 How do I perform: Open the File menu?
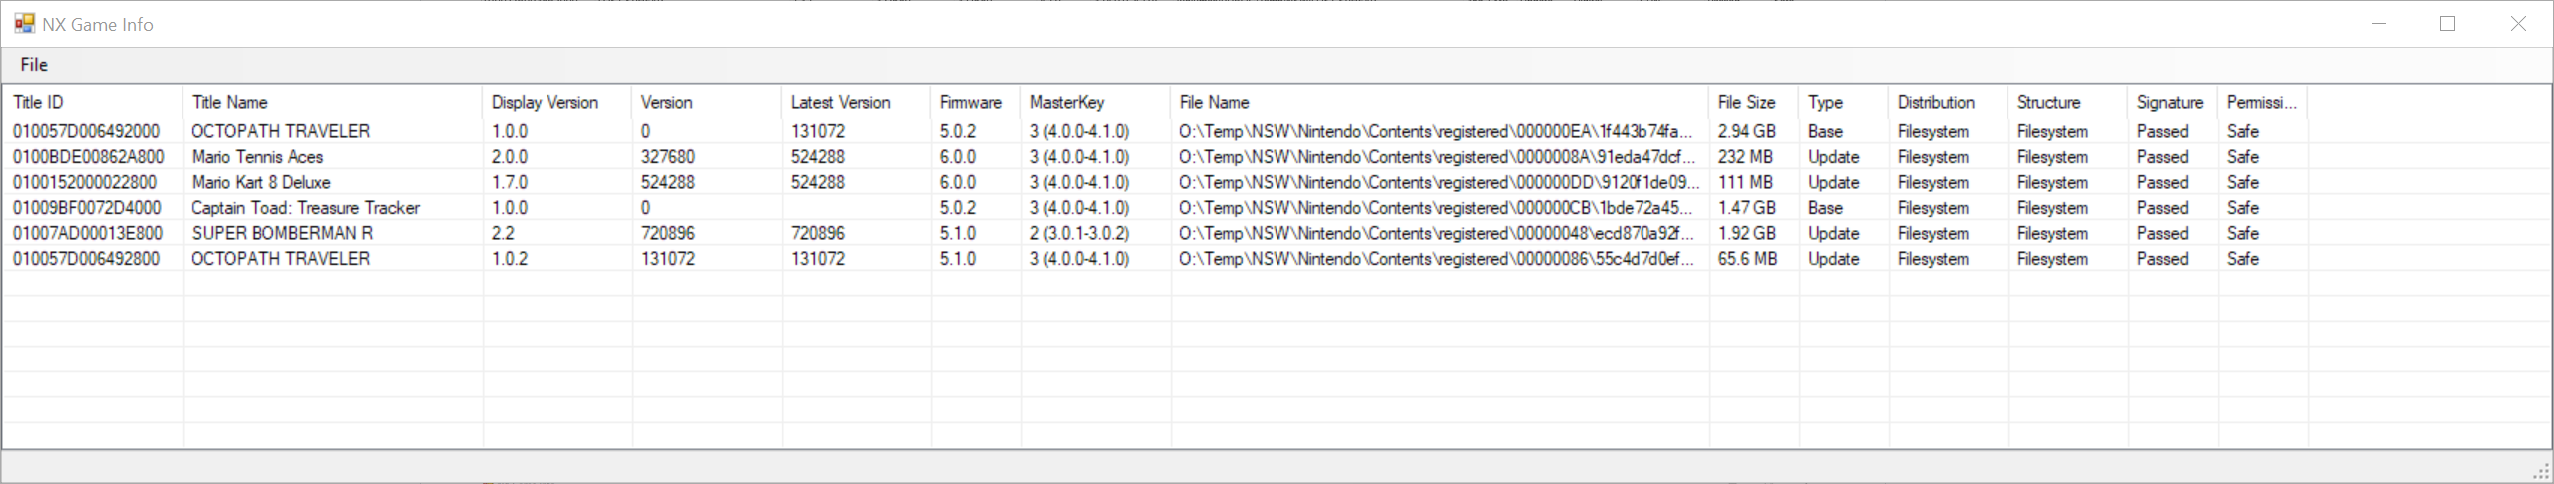click(x=34, y=65)
